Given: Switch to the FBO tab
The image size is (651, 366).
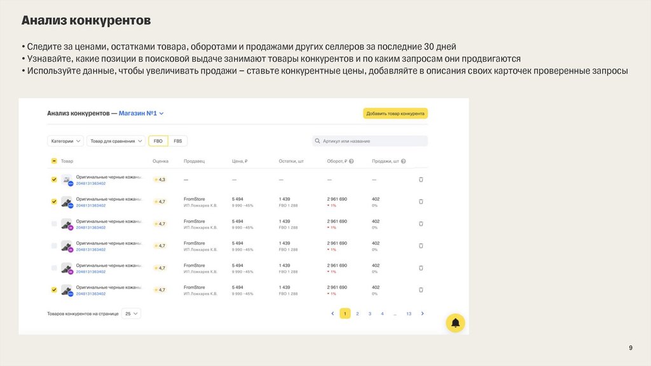Looking at the screenshot, I should [x=158, y=141].
